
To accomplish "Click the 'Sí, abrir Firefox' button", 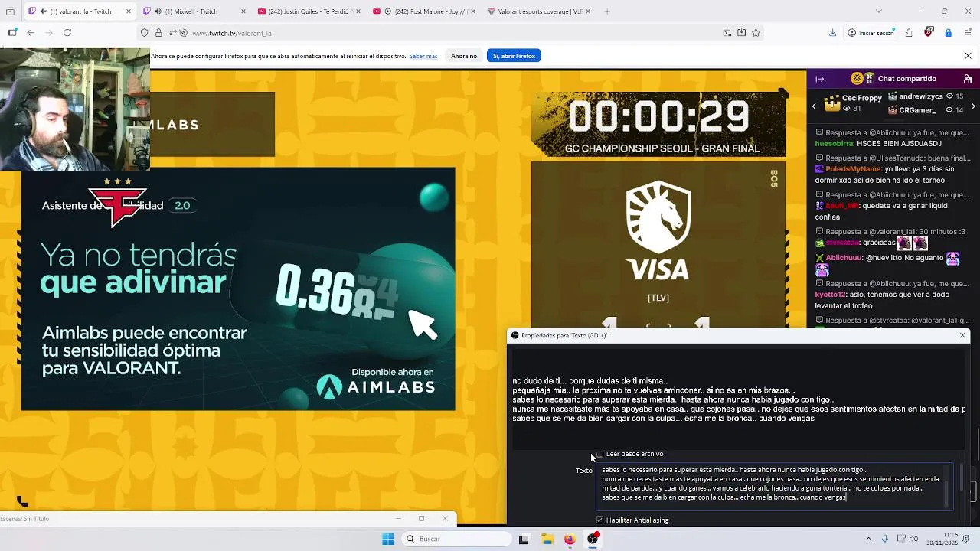I will (x=514, y=56).
